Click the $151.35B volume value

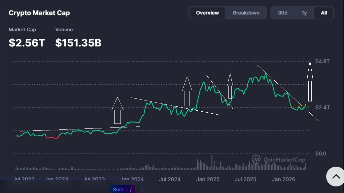[x=78, y=42]
